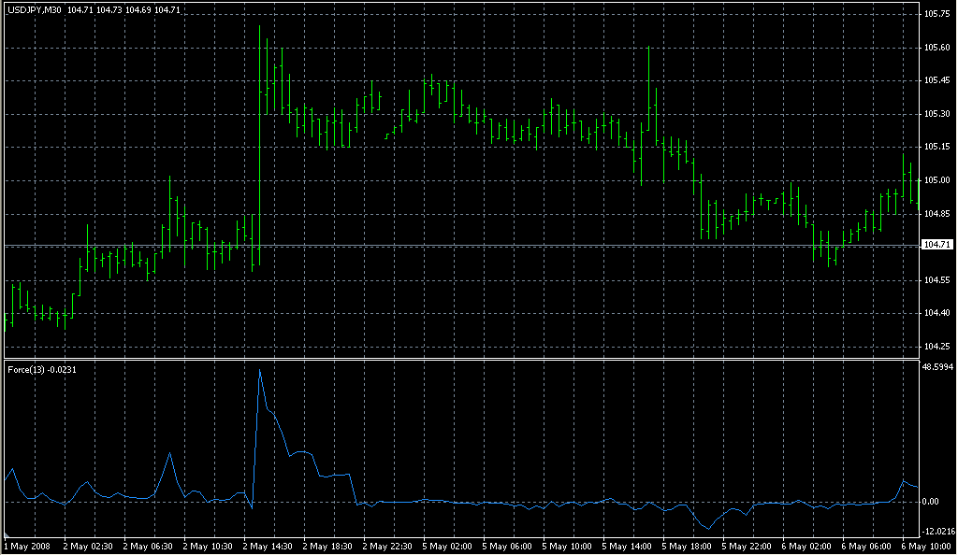Click the USDJPY,M30 chart title
Image resolution: width=958 pixels, height=555 pixels.
pyautogui.click(x=35, y=10)
